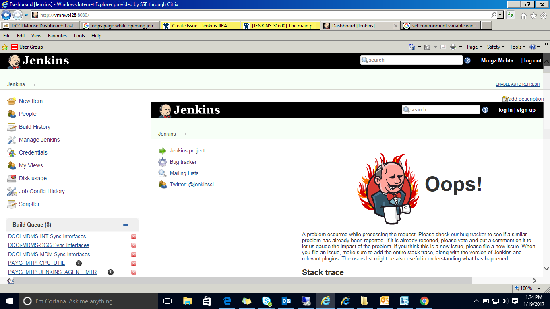Image resolution: width=550 pixels, height=309 pixels.
Task: Cancel DCCi-MDMS-INT Sync Interfaces queued build
Action: coord(134,237)
